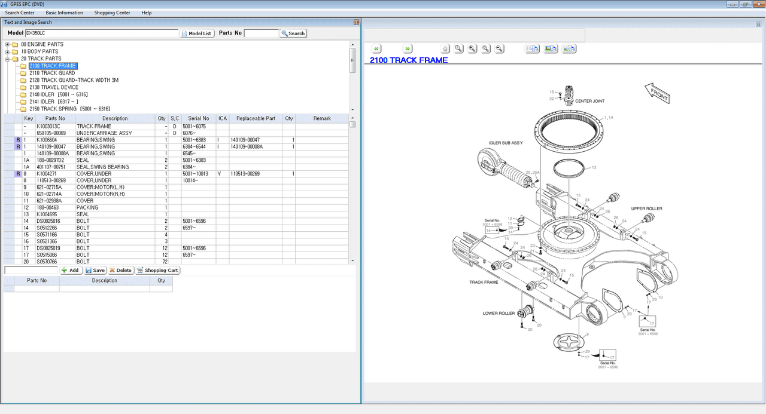Viewport: 766px width, 414px height.
Task: Click inside the Parts No input field
Action: tap(262, 33)
